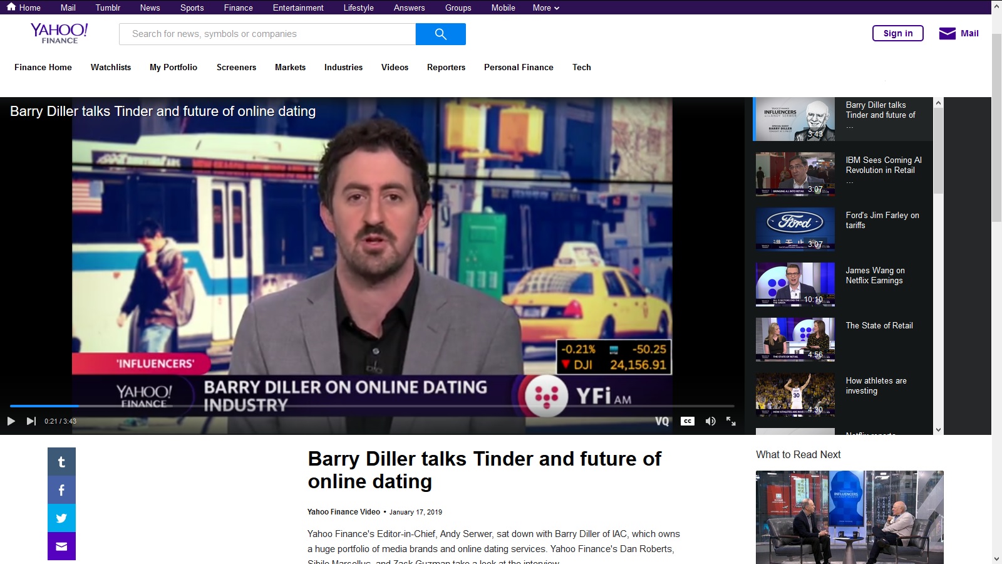Focus the search input field
The image size is (1002, 564).
[267, 34]
